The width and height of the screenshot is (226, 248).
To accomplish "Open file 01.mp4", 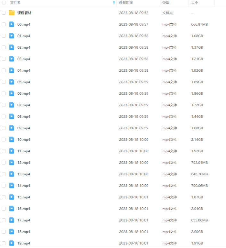I will 24,36.
